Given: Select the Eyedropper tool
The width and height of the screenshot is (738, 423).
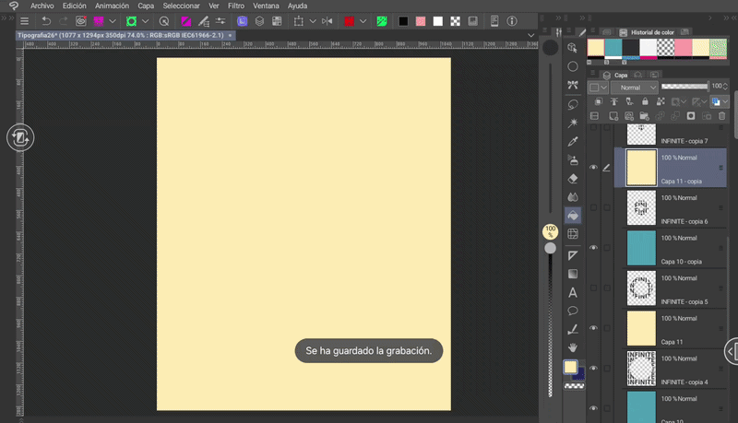Looking at the screenshot, I should tap(573, 141).
